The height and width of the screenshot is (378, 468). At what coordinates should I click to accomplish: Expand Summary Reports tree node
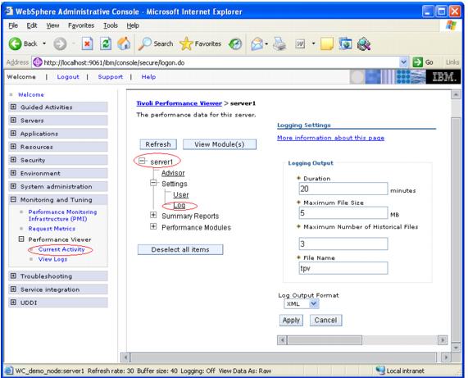153,215
